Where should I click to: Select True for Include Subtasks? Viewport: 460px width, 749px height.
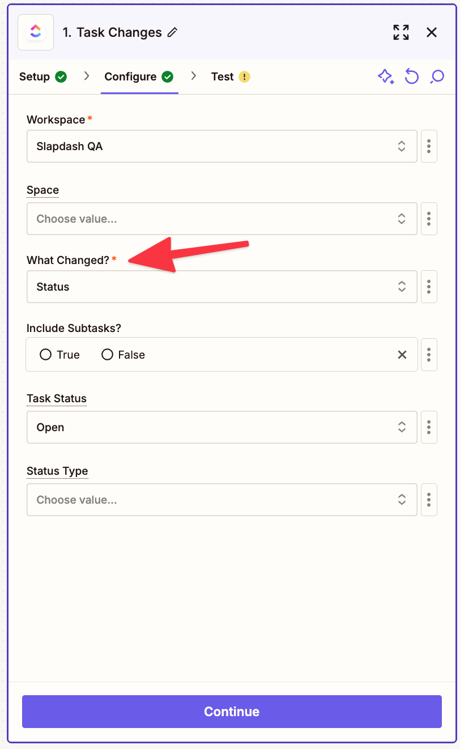click(59, 355)
